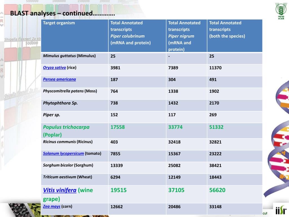289x217 pixels.
Task: Select the value 18443 for Wheat
Action: (215, 177)
